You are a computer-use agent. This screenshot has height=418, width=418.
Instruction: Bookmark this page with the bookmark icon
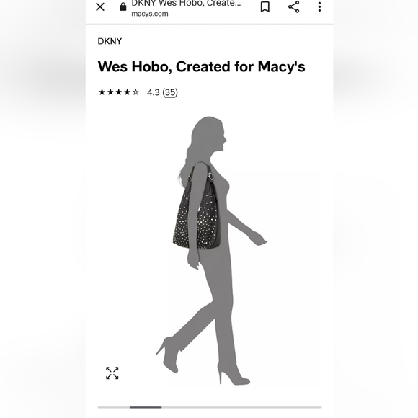tap(264, 6)
